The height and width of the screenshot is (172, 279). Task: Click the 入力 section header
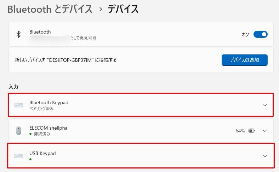pos(13,86)
